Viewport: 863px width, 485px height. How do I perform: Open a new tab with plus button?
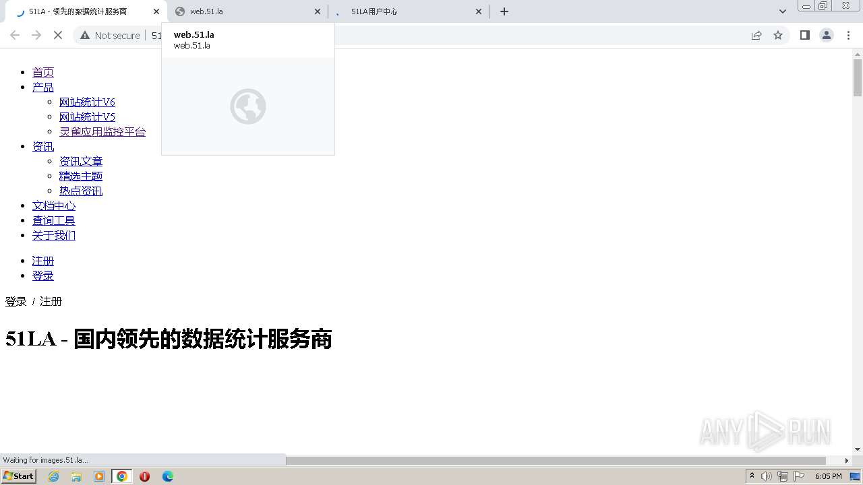pos(504,11)
